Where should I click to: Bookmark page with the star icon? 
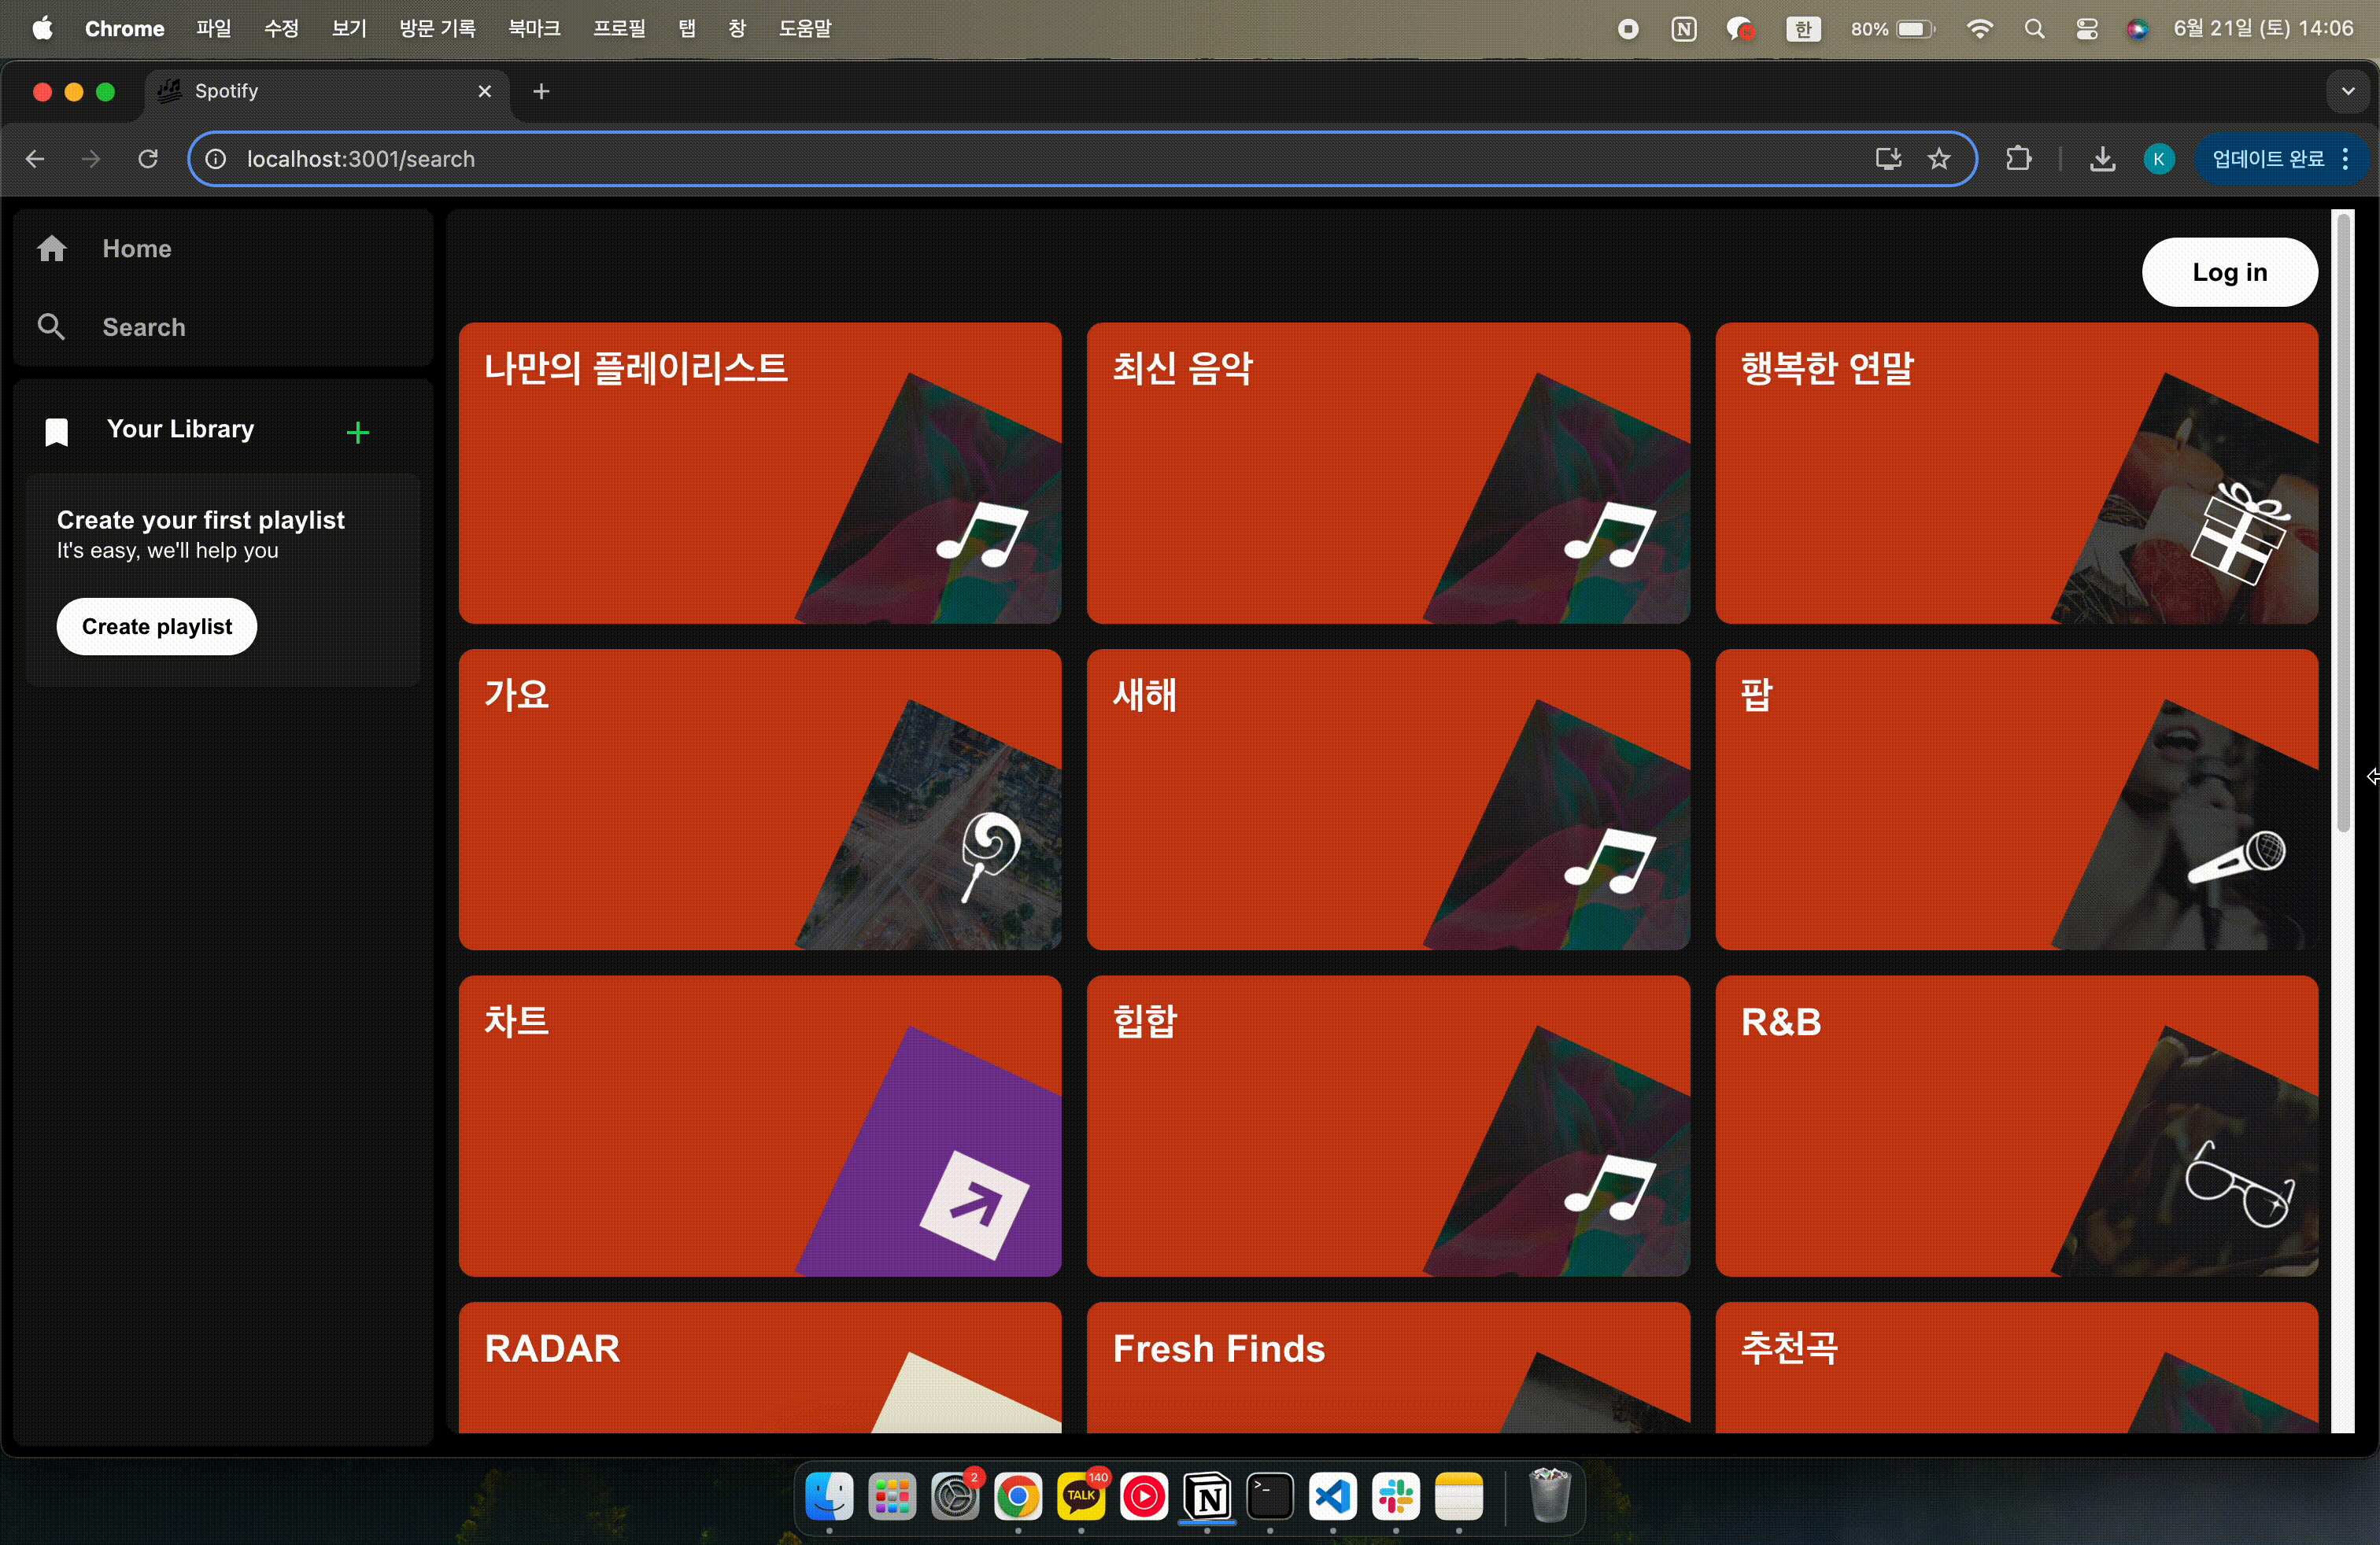(1938, 159)
